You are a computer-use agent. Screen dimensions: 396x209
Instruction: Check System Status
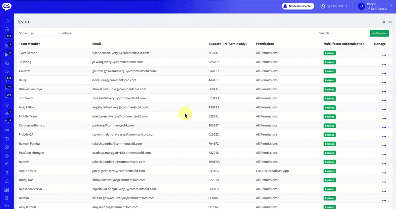pos(333,6)
